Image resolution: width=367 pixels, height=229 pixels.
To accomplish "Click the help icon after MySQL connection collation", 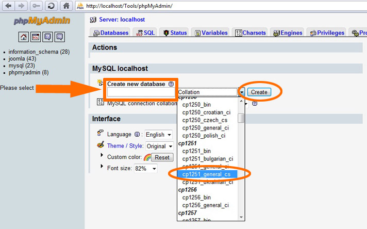I will 255,103.
